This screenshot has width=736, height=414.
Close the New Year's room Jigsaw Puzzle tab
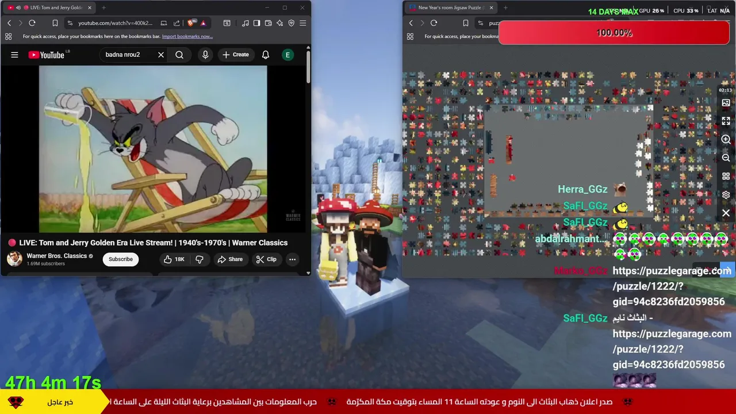click(491, 7)
